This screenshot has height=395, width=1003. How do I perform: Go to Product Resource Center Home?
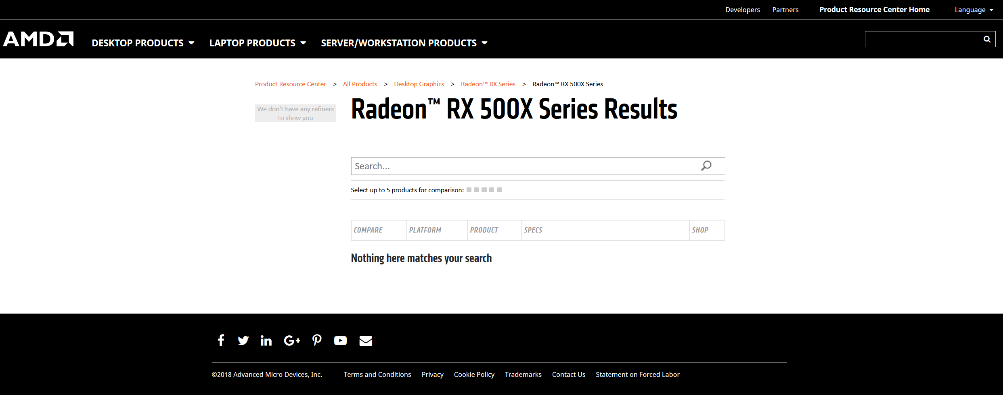click(x=874, y=10)
